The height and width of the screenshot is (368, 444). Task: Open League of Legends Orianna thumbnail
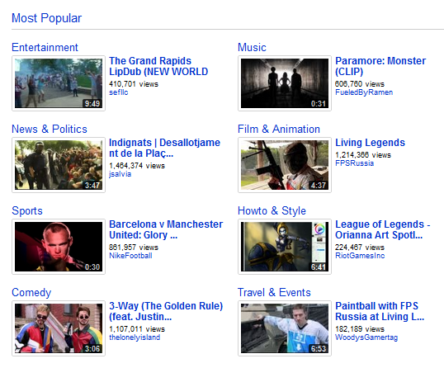coord(285,247)
